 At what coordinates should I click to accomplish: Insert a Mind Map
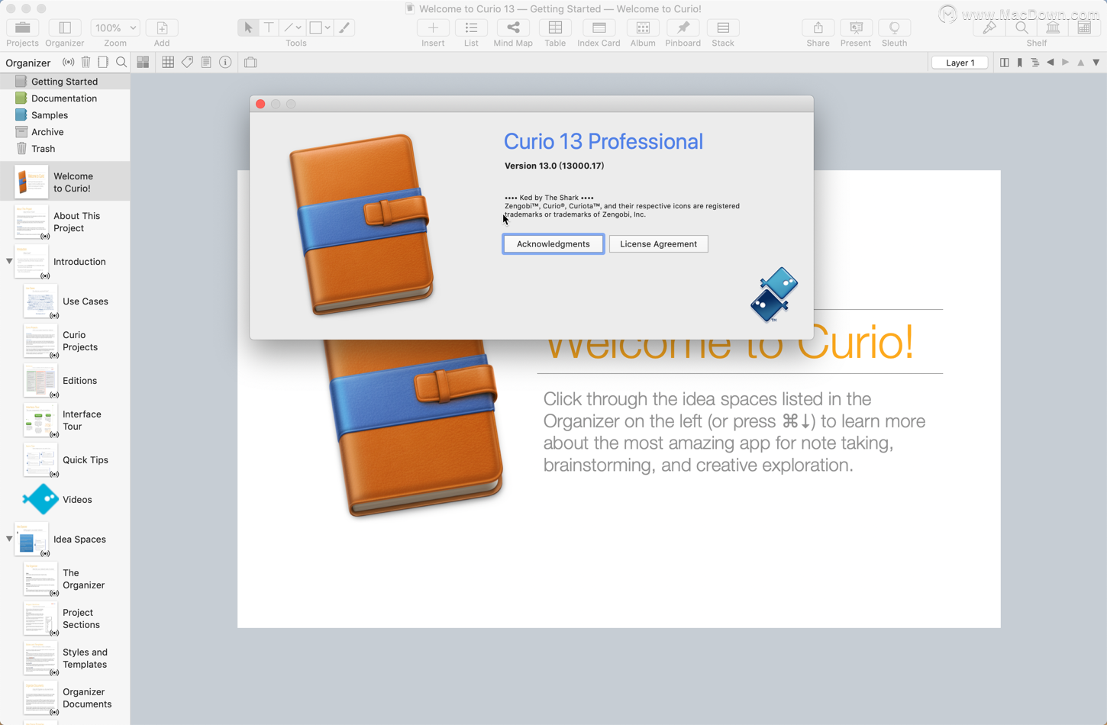point(513,28)
